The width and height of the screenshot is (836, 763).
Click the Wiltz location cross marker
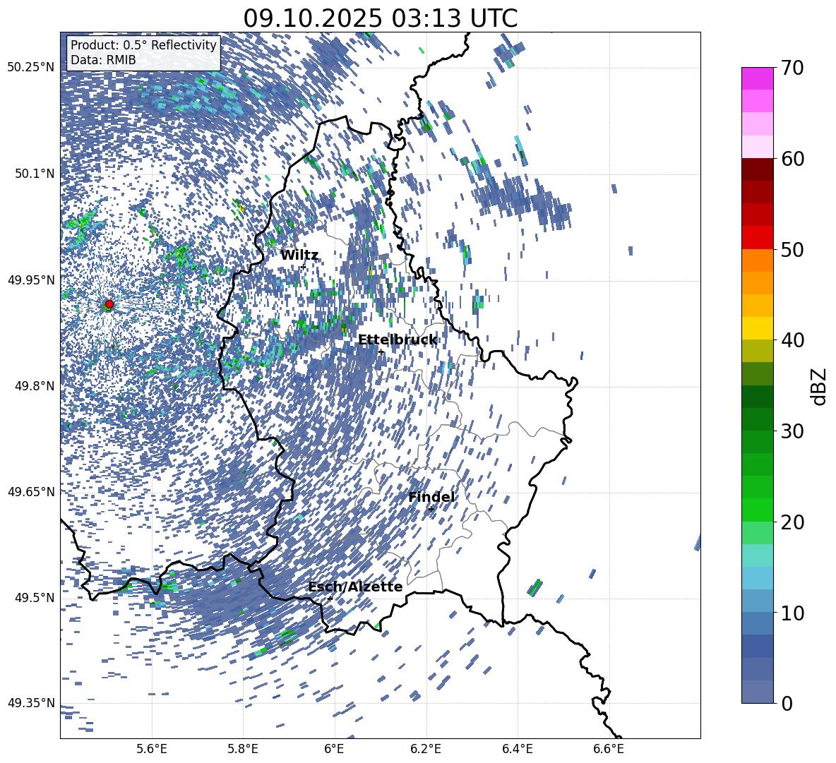tap(304, 266)
